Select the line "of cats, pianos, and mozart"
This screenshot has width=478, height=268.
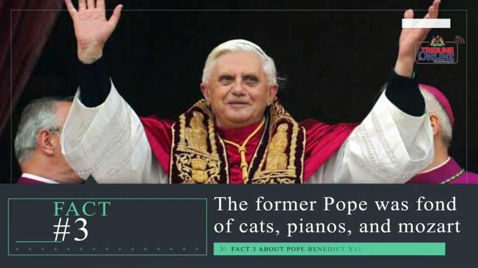[337, 227]
